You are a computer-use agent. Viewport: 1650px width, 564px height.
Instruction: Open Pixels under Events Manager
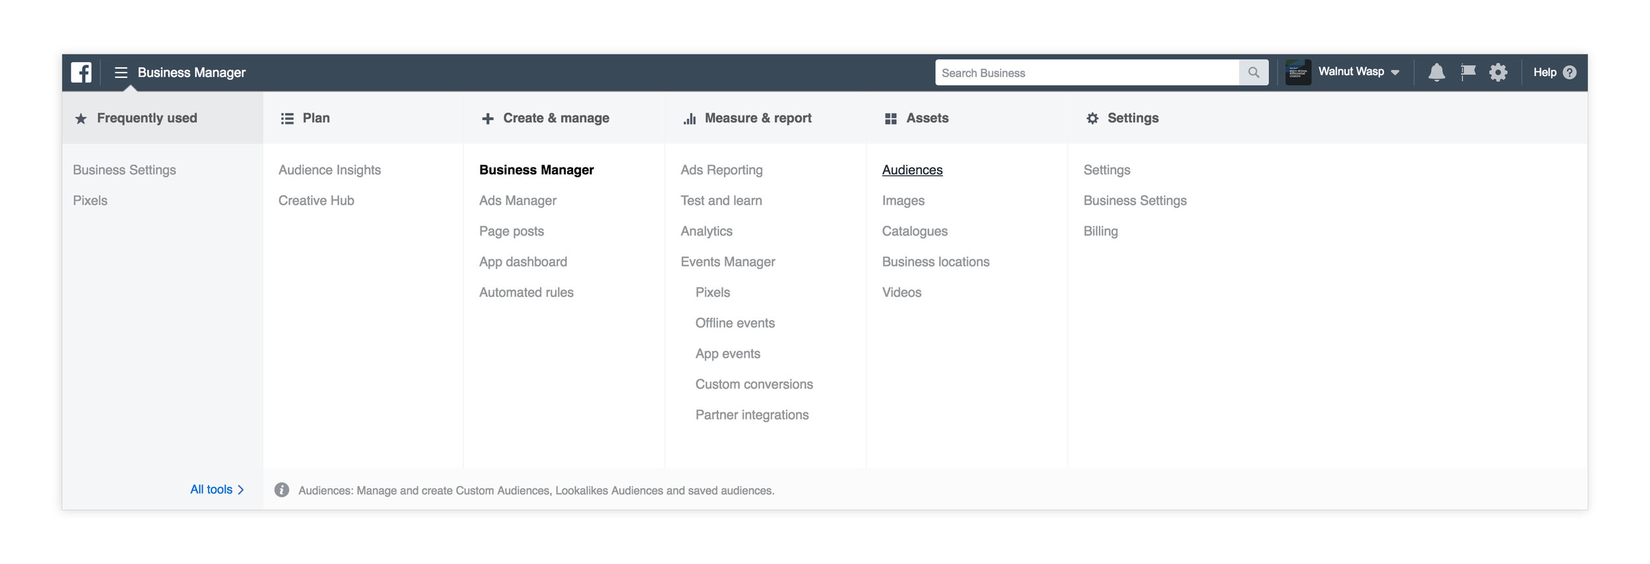[712, 292]
